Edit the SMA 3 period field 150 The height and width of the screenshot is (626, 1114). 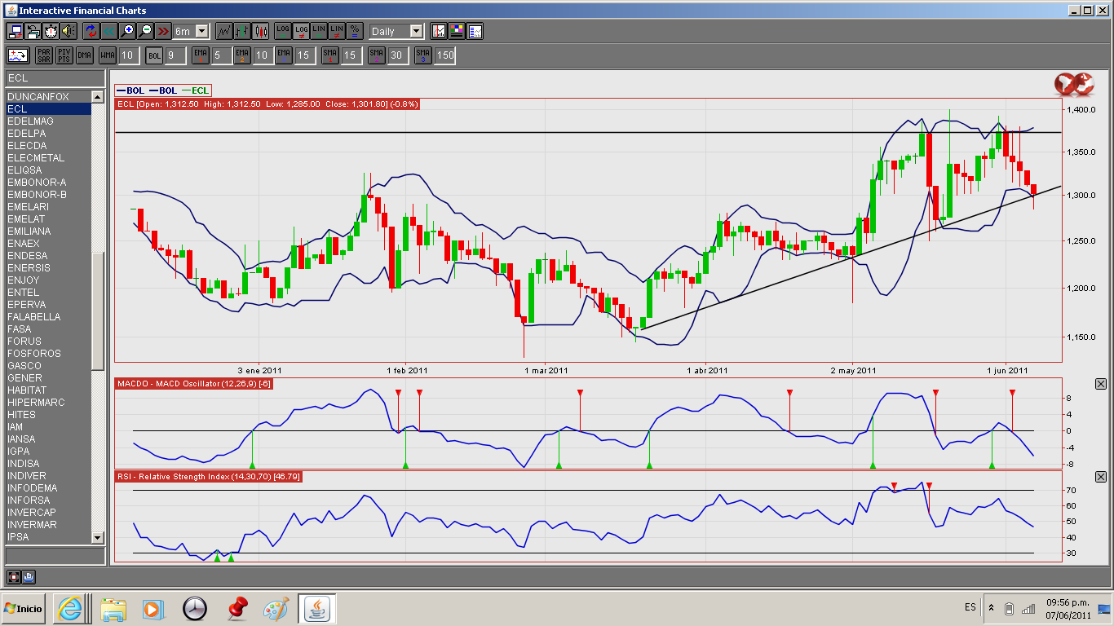pos(444,55)
